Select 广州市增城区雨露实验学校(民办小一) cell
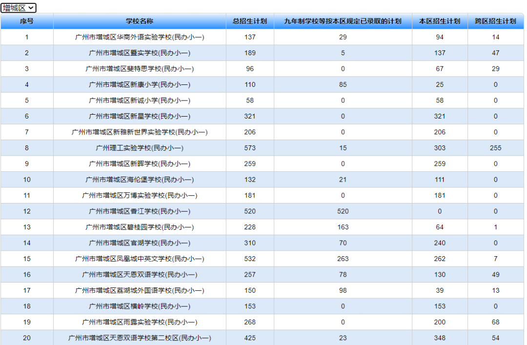This screenshot has width=527, height=345. pos(140,322)
